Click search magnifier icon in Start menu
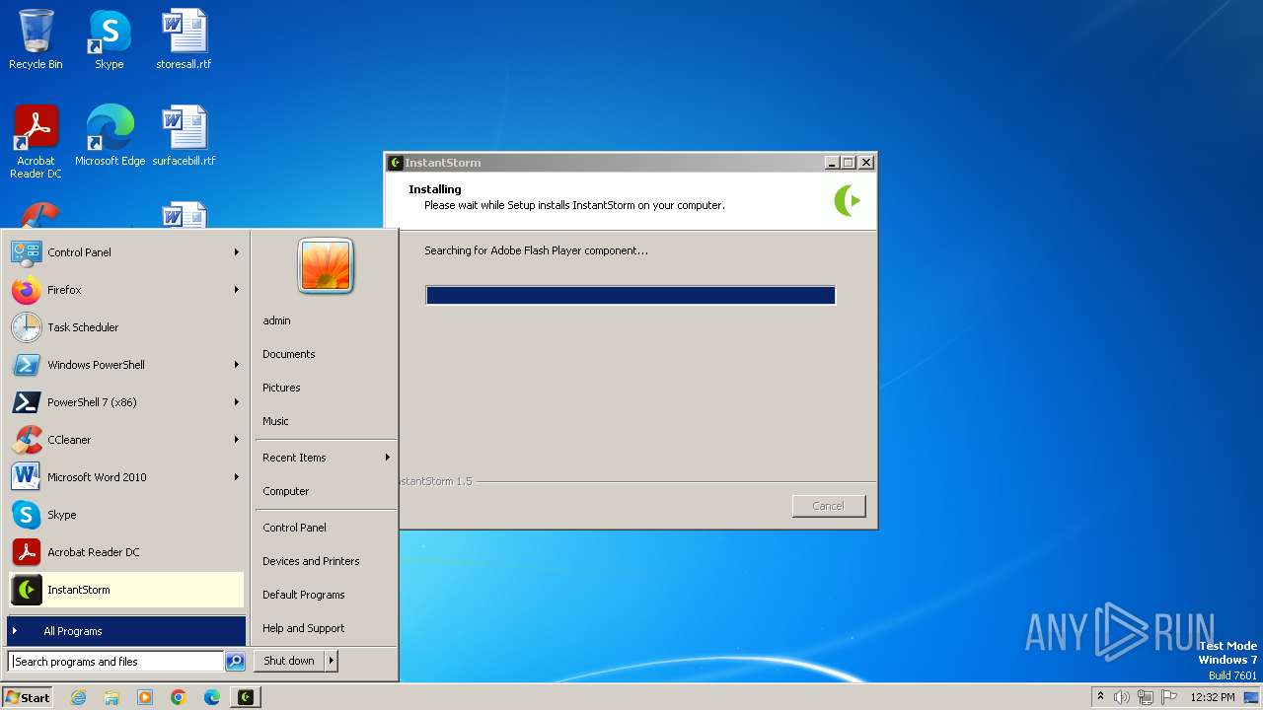1263x710 pixels. pos(235,662)
